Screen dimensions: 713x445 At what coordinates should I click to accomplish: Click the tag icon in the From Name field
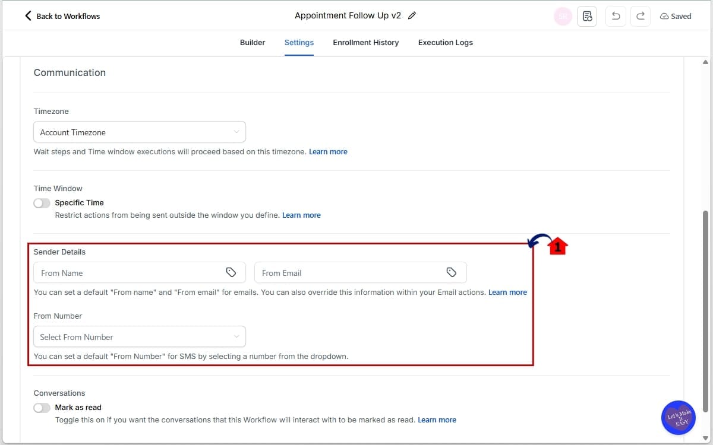(x=232, y=272)
